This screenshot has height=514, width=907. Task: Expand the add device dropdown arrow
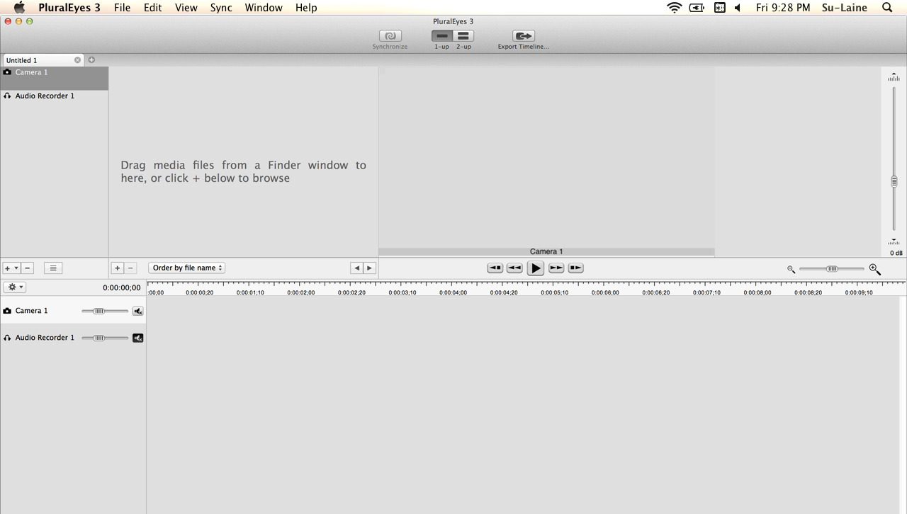click(16, 268)
